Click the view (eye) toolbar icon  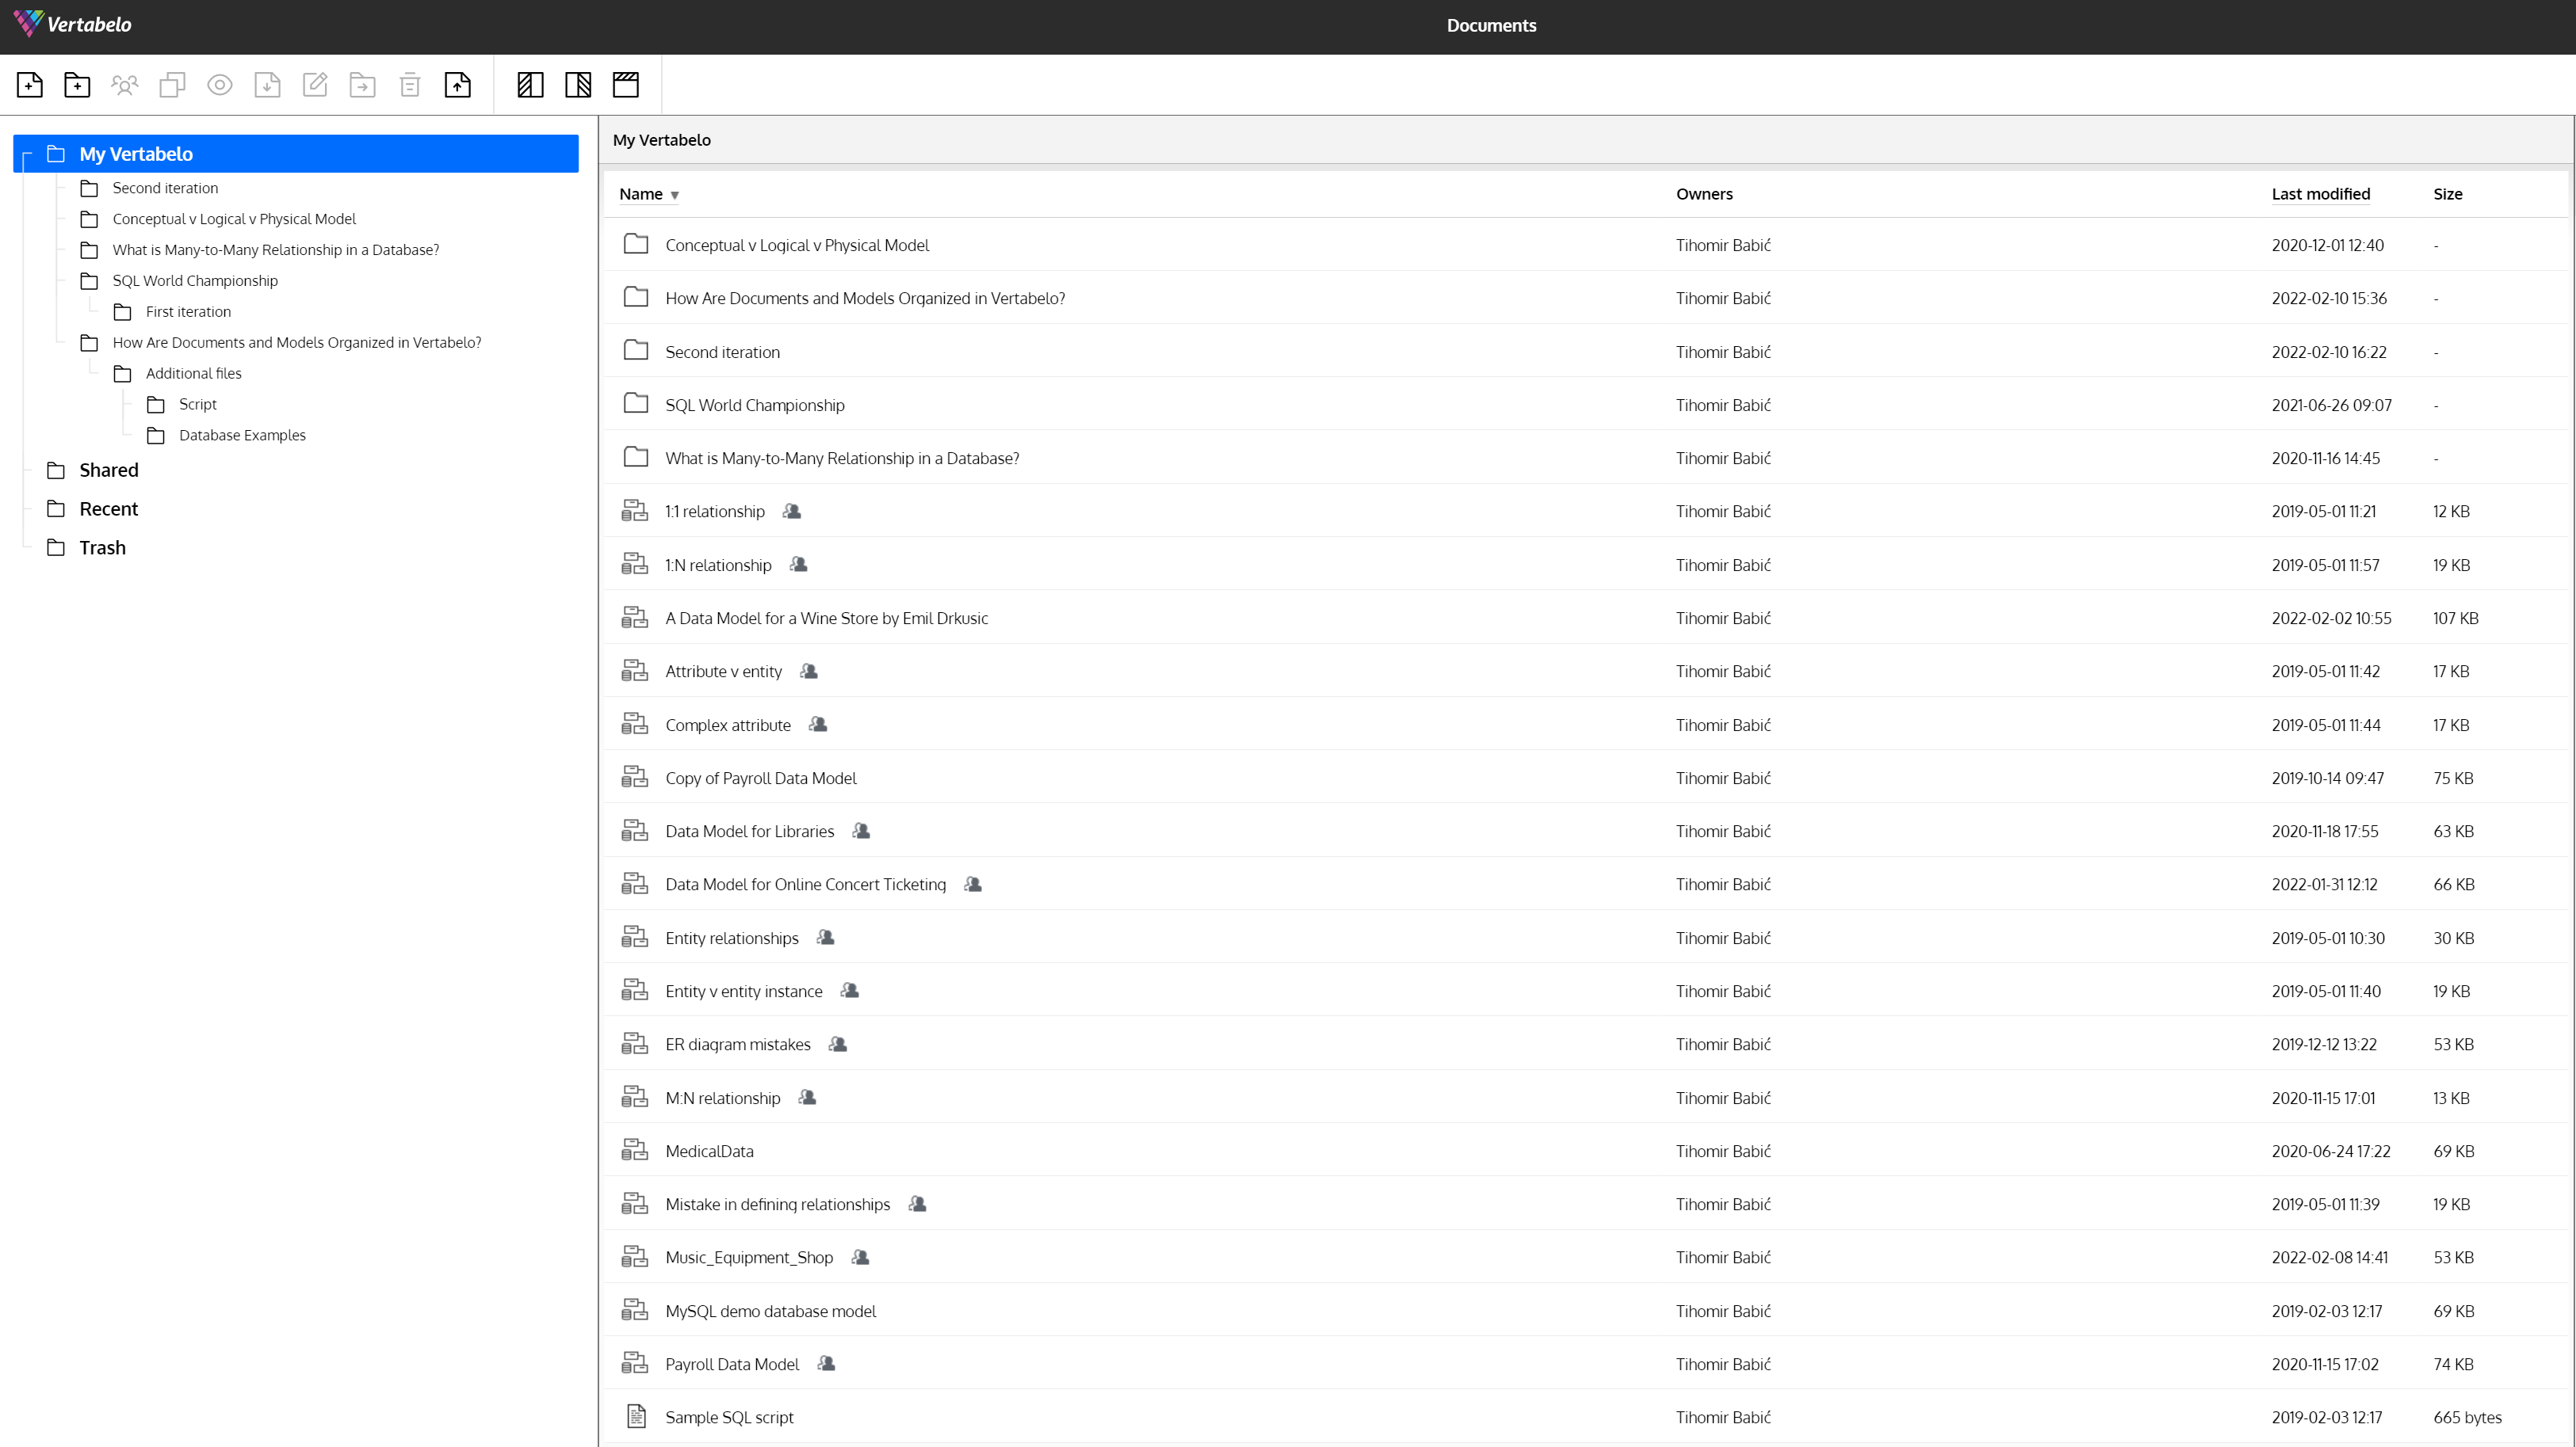[x=220, y=85]
